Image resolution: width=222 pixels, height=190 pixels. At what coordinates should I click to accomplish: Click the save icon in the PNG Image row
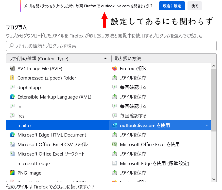click(115, 173)
